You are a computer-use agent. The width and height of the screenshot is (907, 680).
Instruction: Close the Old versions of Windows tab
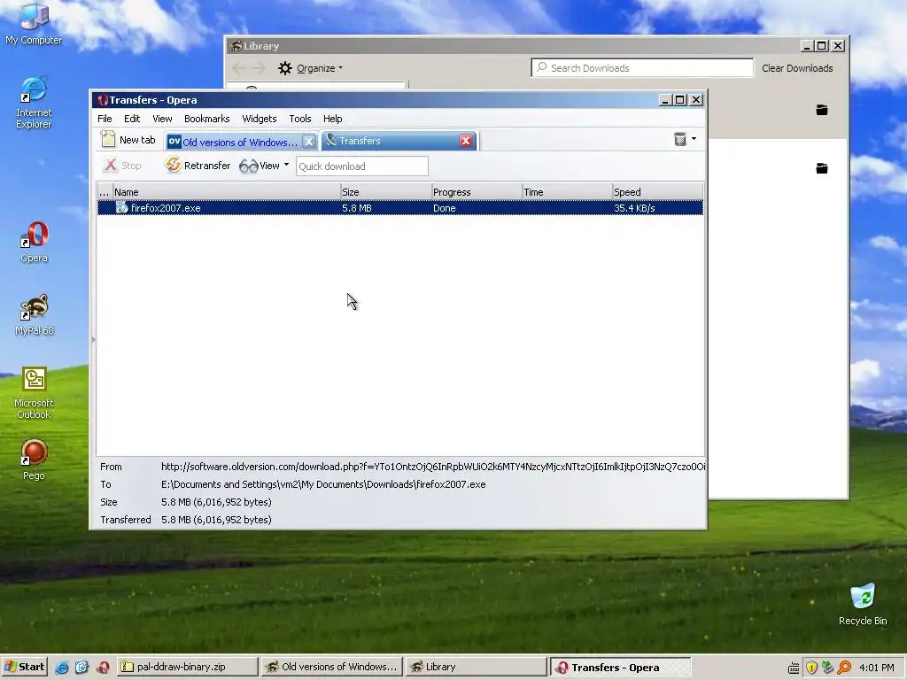(309, 141)
